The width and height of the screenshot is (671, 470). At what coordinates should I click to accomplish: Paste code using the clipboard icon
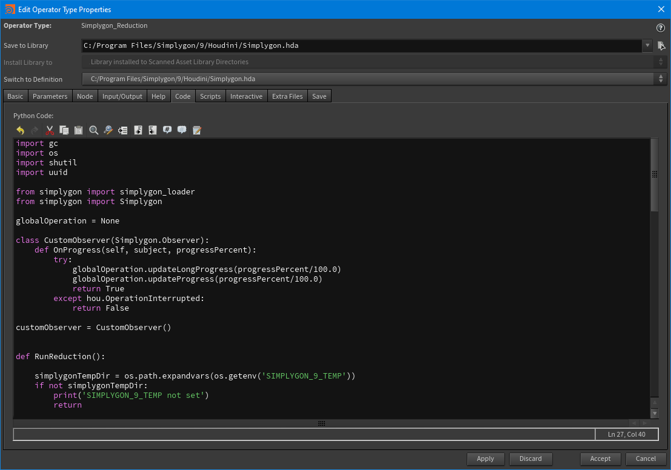point(78,130)
